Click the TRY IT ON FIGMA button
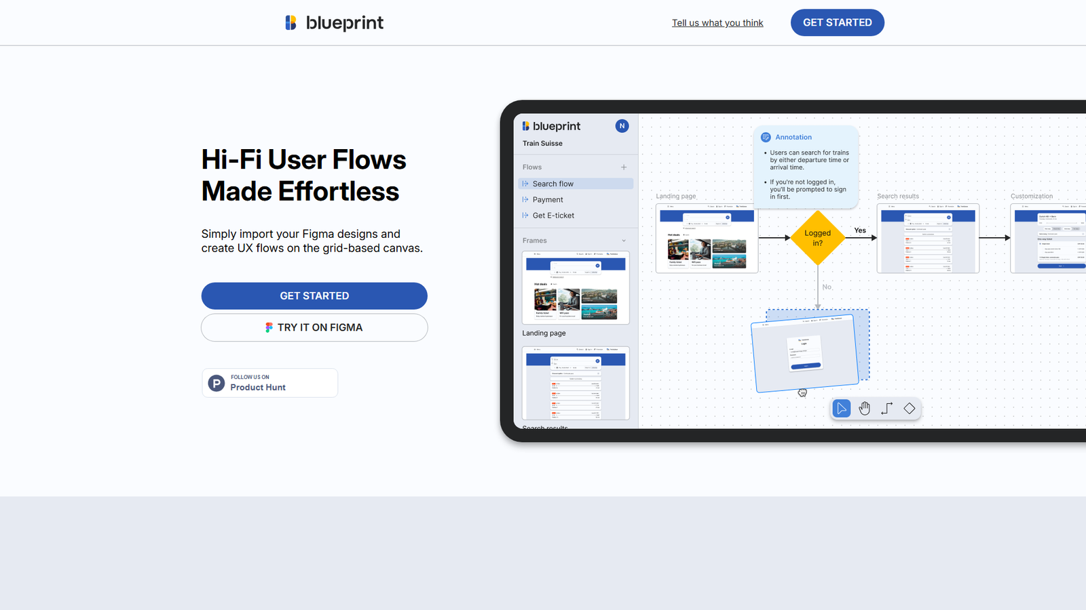1086x610 pixels. coord(314,327)
